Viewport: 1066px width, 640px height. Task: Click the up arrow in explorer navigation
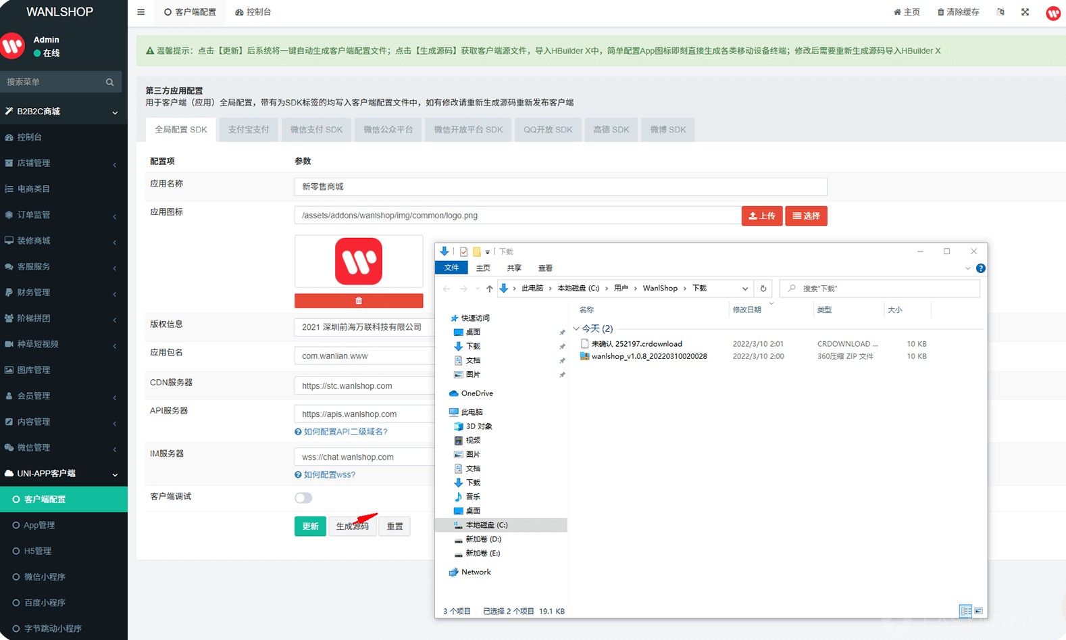pos(489,289)
